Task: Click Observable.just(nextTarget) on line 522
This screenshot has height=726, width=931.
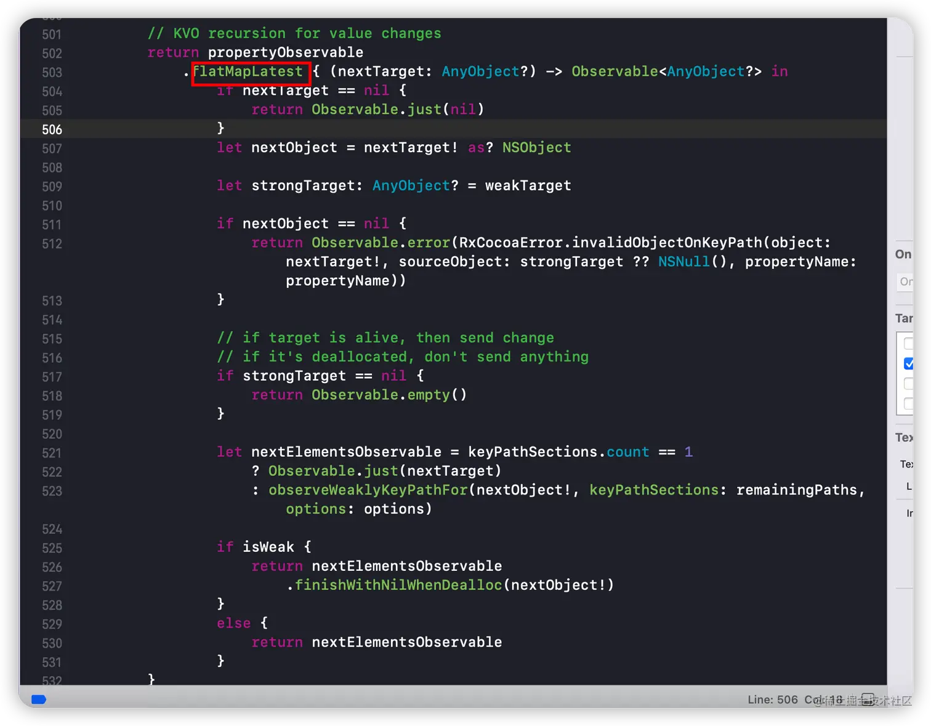Action: click(x=385, y=470)
